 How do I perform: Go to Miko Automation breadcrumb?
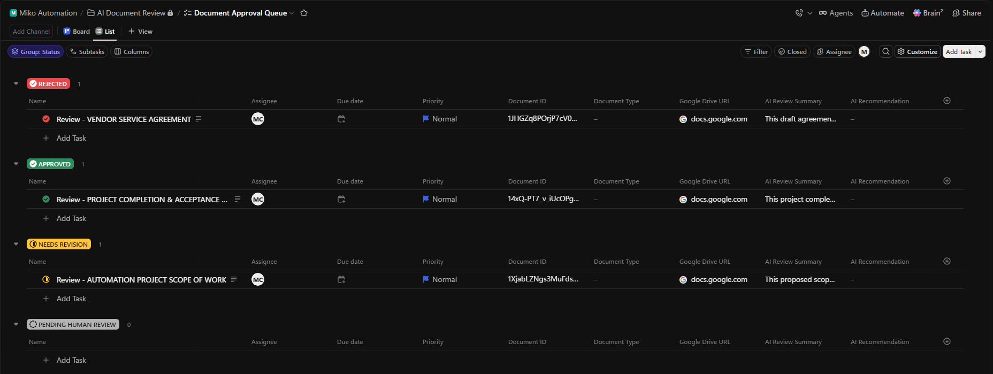click(x=48, y=13)
